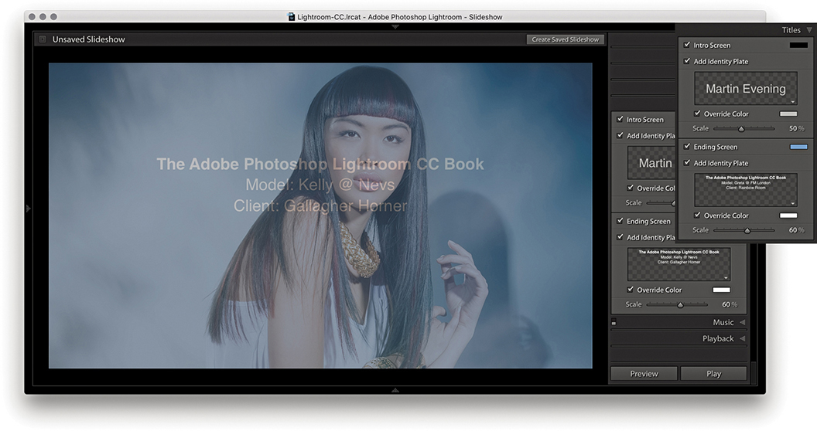Collapse the Titles panel
The width and height of the screenshot is (817, 431).
tap(808, 30)
